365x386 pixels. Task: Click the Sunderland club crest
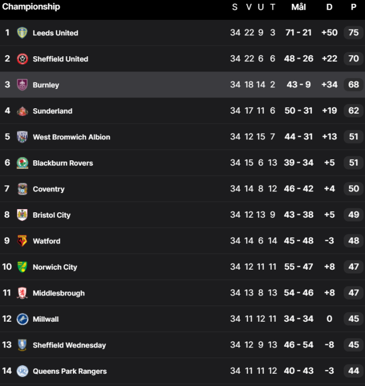[x=22, y=111]
